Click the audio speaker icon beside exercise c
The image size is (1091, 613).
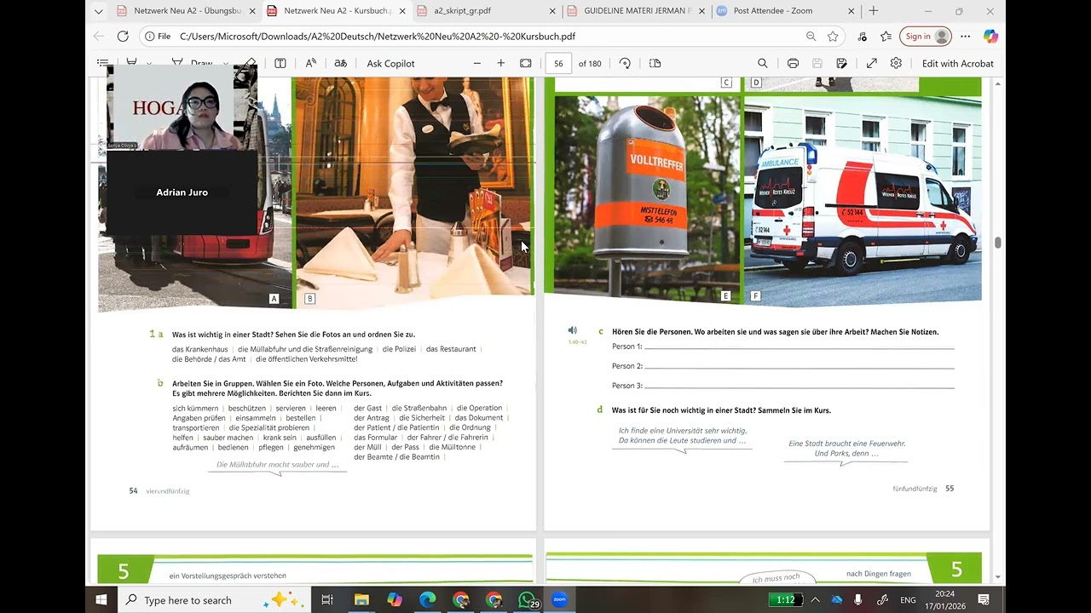573,330
